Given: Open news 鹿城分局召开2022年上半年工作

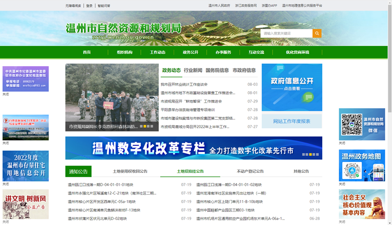Looking at the screenshot, I should (195, 127).
